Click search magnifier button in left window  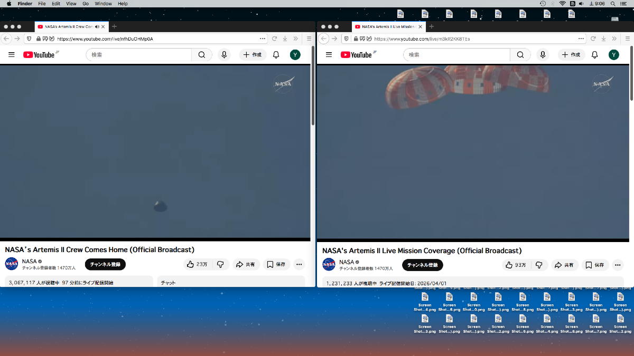tap(202, 55)
